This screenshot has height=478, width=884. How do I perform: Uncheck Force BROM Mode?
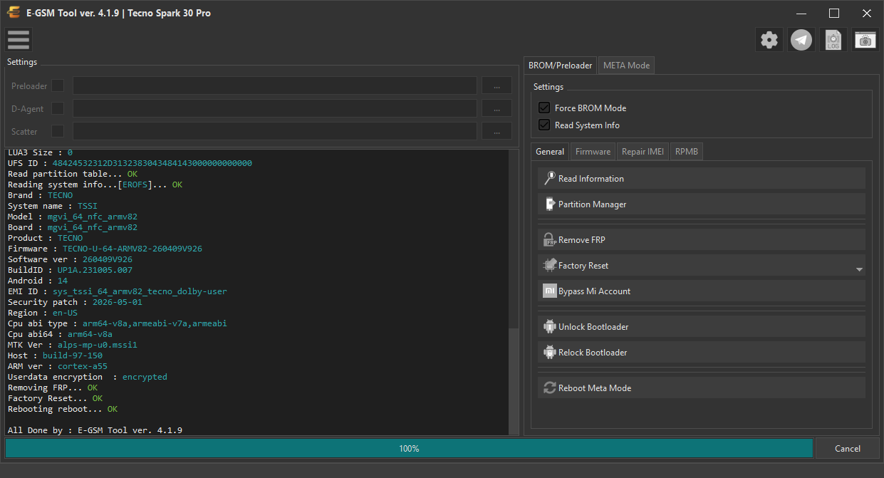click(544, 108)
